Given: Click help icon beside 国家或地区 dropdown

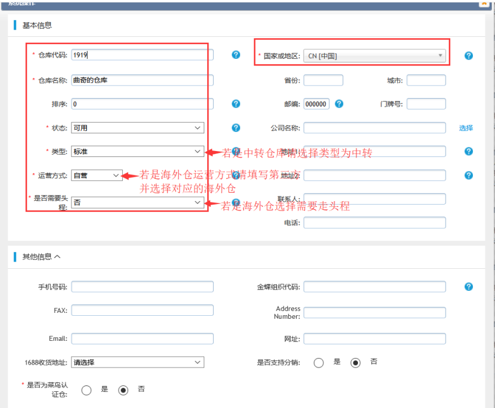Looking at the screenshot, I should point(469,56).
